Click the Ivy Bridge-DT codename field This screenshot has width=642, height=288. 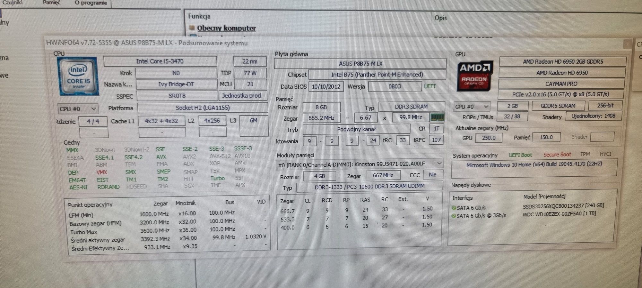point(176,84)
